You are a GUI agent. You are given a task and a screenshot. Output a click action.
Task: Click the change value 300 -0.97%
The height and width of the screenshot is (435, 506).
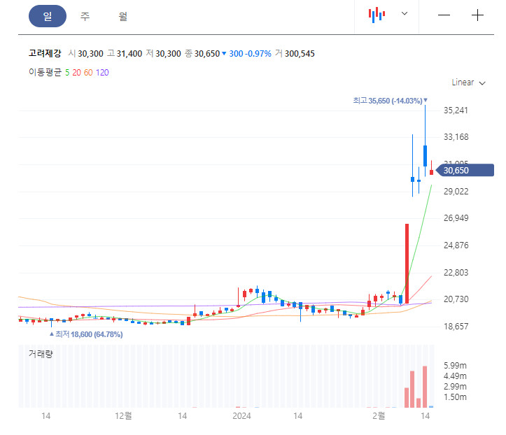[250, 54]
